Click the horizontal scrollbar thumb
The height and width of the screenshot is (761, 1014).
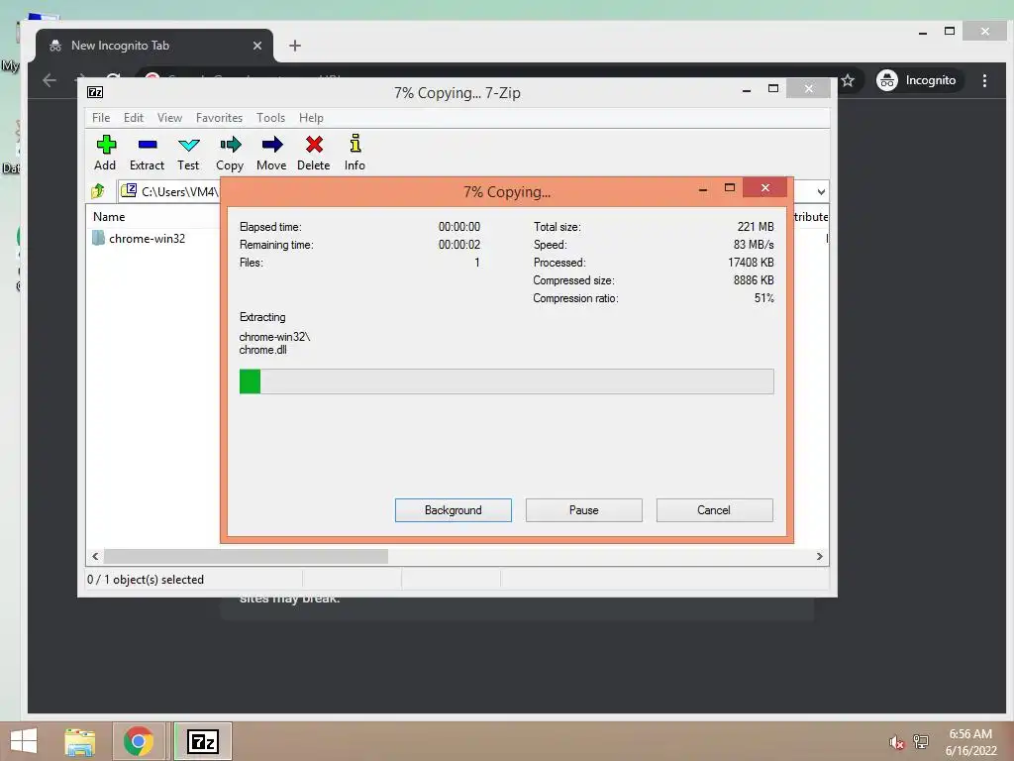click(246, 557)
